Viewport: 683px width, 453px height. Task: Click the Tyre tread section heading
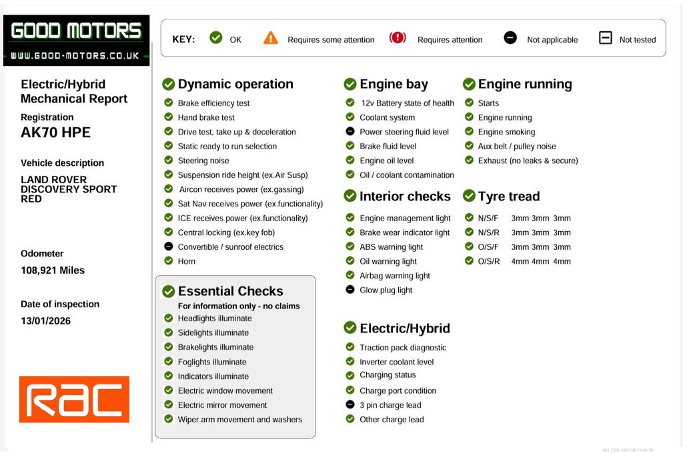tap(508, 197)
